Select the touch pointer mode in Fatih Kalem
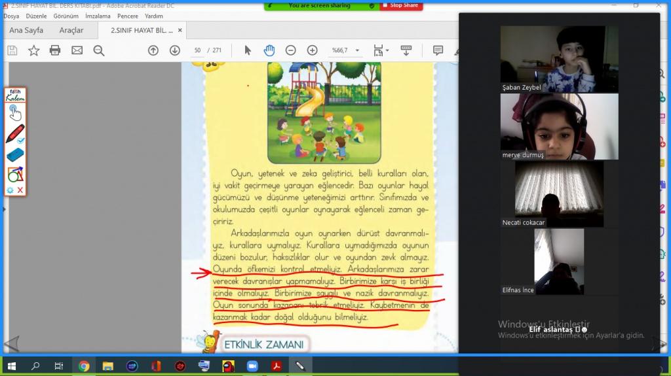Image resolution: width=671 pixels, height=376 pixels. pyautogui.click(x=15, y=112)
